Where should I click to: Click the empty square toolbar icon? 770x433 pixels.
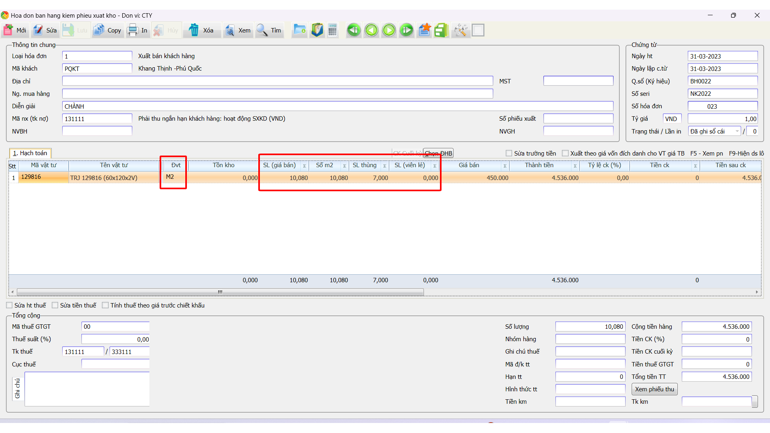[478, 30]
